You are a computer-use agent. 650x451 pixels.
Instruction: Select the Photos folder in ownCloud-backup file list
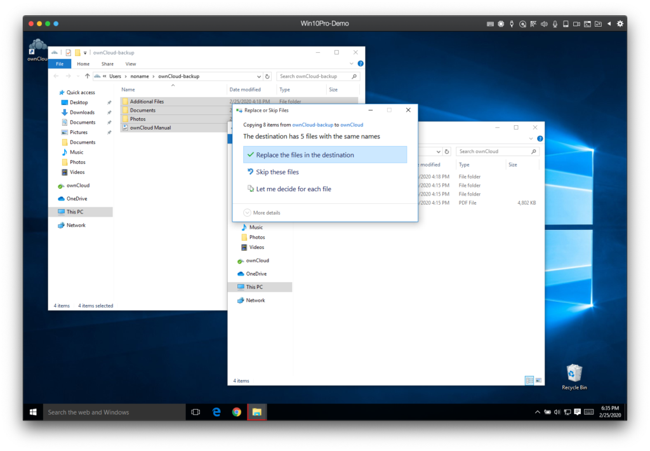(x=138, y=119)
